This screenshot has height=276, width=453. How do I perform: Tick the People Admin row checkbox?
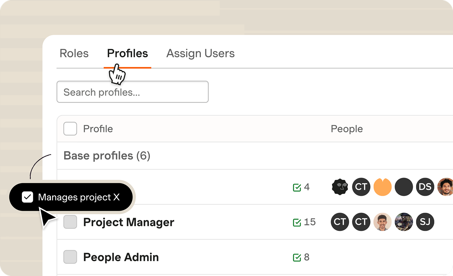click(x=70, y=257)
